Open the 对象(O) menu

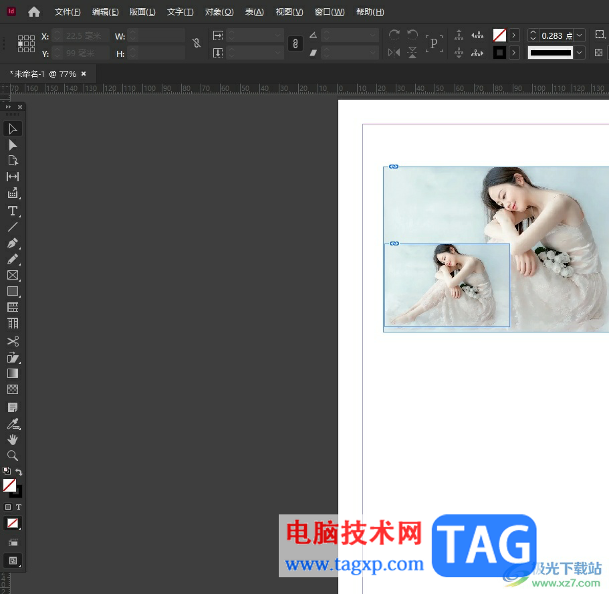pyautogui.click(x=219, y=12)
